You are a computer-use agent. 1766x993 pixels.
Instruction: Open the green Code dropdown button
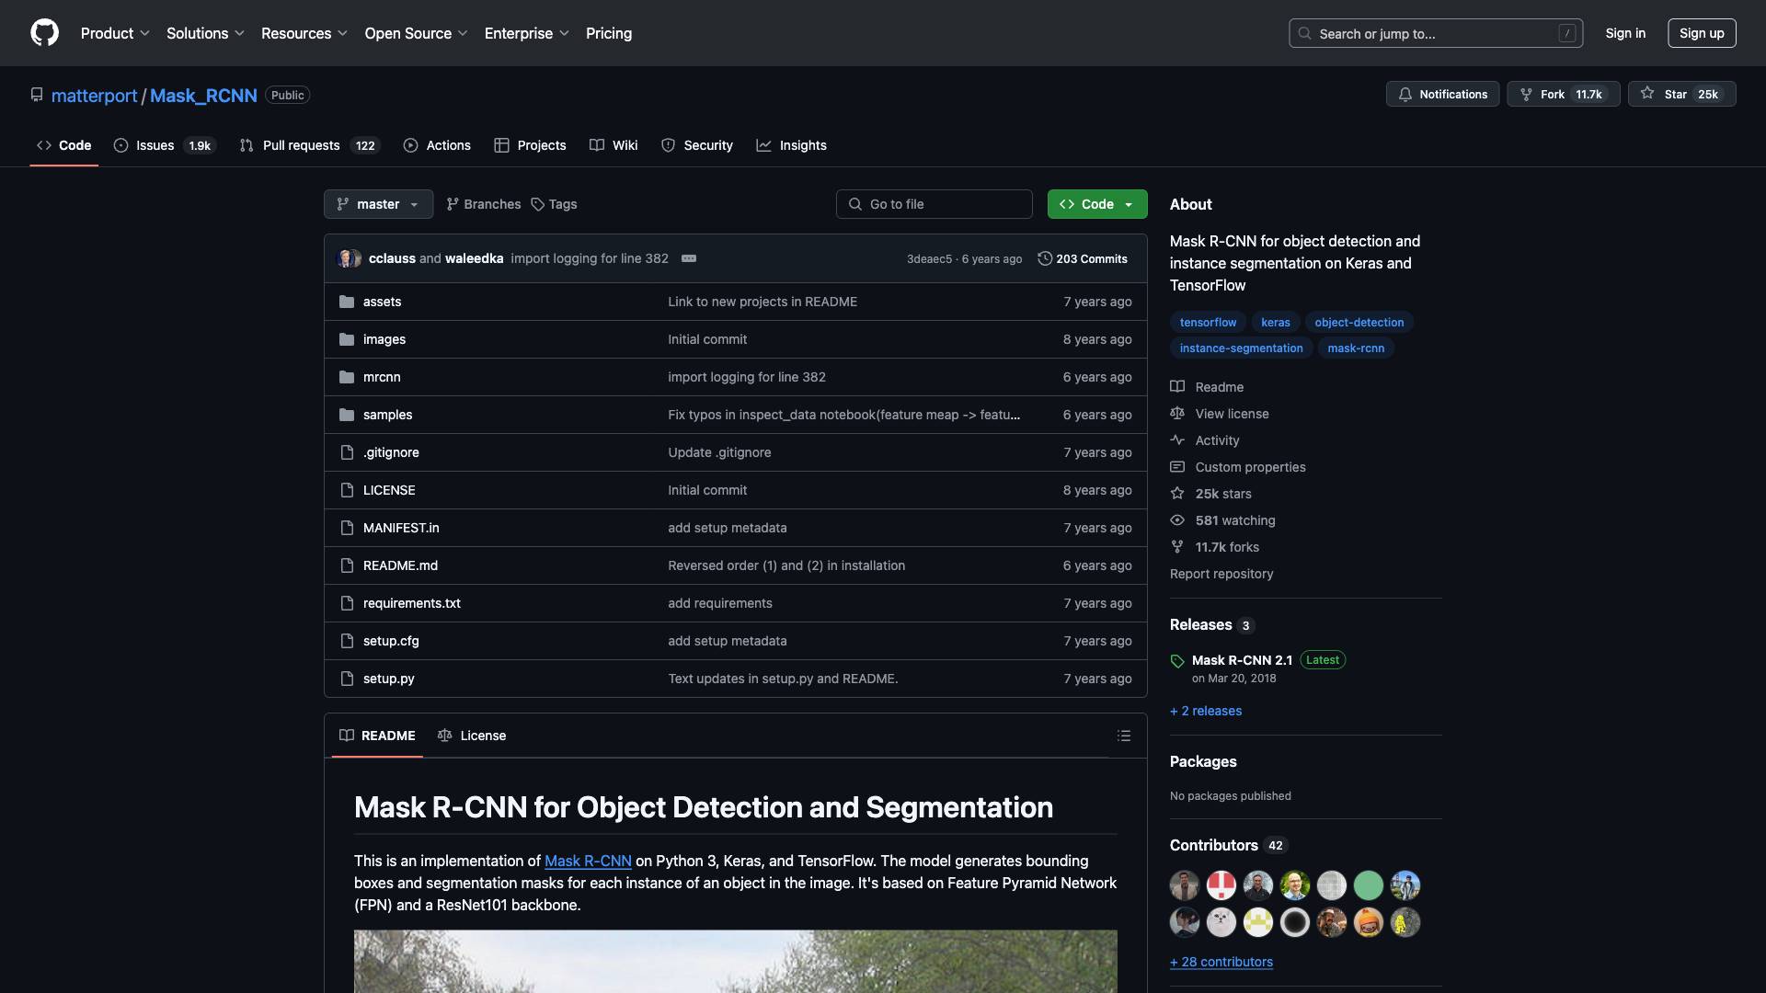tap(1097, 204)
